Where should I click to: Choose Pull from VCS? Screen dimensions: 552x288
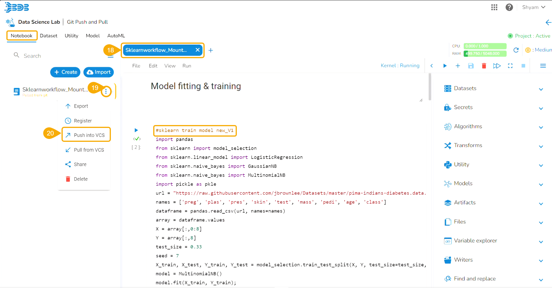[84, 150]
